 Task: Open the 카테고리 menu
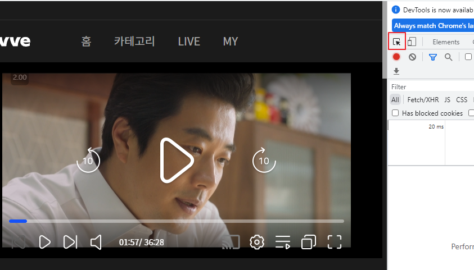point(134,41)
